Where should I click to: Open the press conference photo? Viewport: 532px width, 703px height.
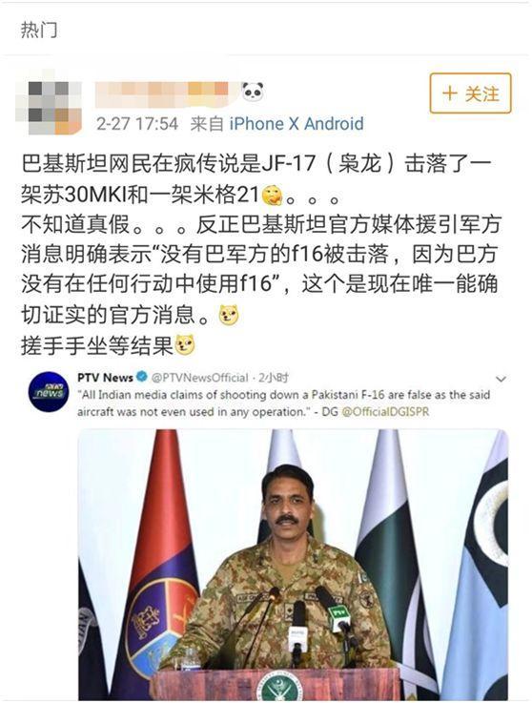click(294, 565)
